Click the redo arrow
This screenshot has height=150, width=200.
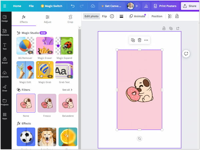pyautogui.click(x=82, y=6)
